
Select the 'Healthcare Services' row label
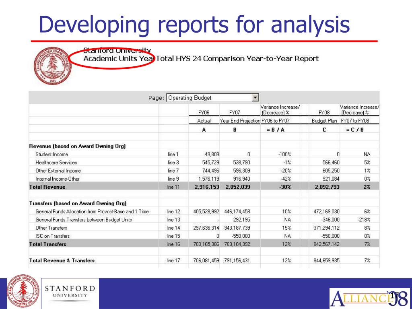coord(56,163)
